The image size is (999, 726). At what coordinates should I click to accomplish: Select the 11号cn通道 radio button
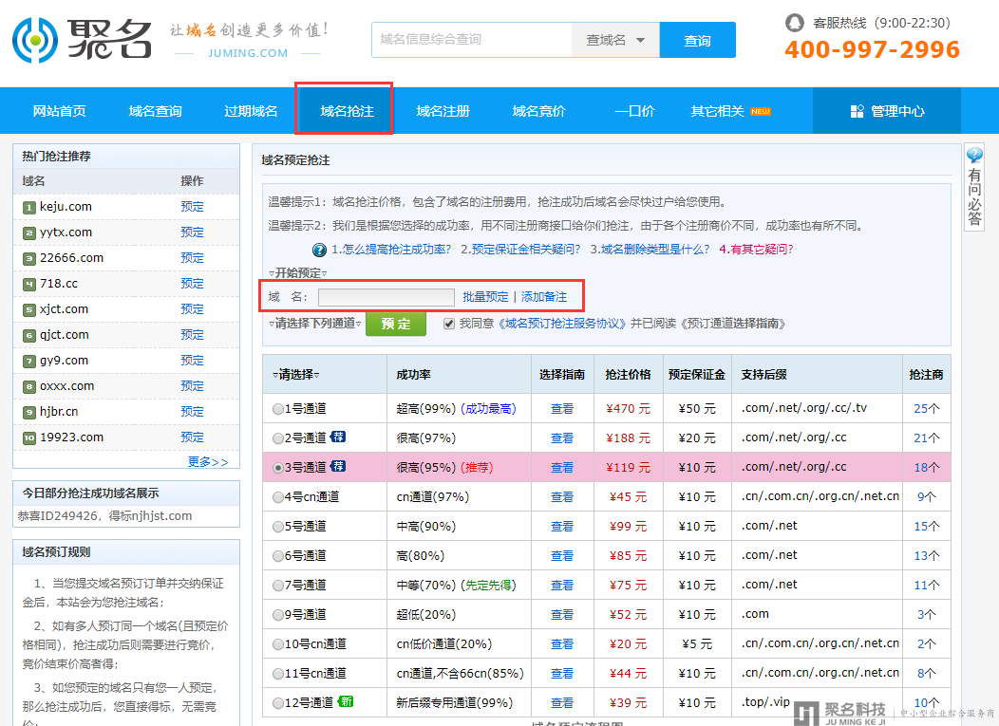[x=278, y=674]
